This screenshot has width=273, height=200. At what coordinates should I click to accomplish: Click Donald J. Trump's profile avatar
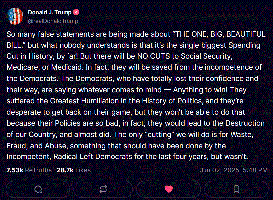(x=15, y=16)
